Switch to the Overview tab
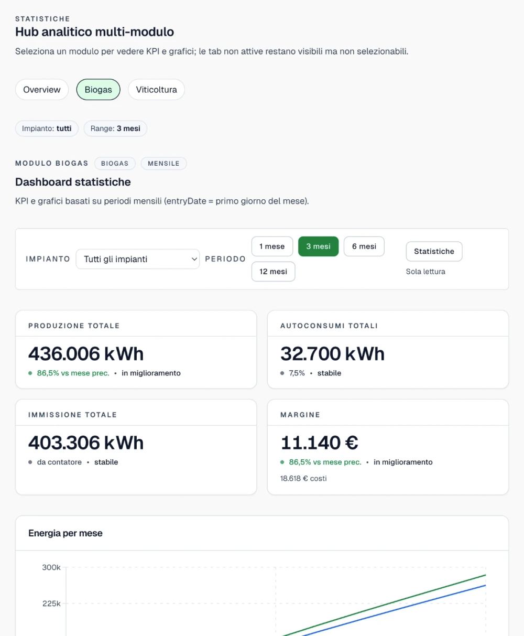The height and width of the screenshot is (636, 524). pyautogui.click(x=42, y=90)
